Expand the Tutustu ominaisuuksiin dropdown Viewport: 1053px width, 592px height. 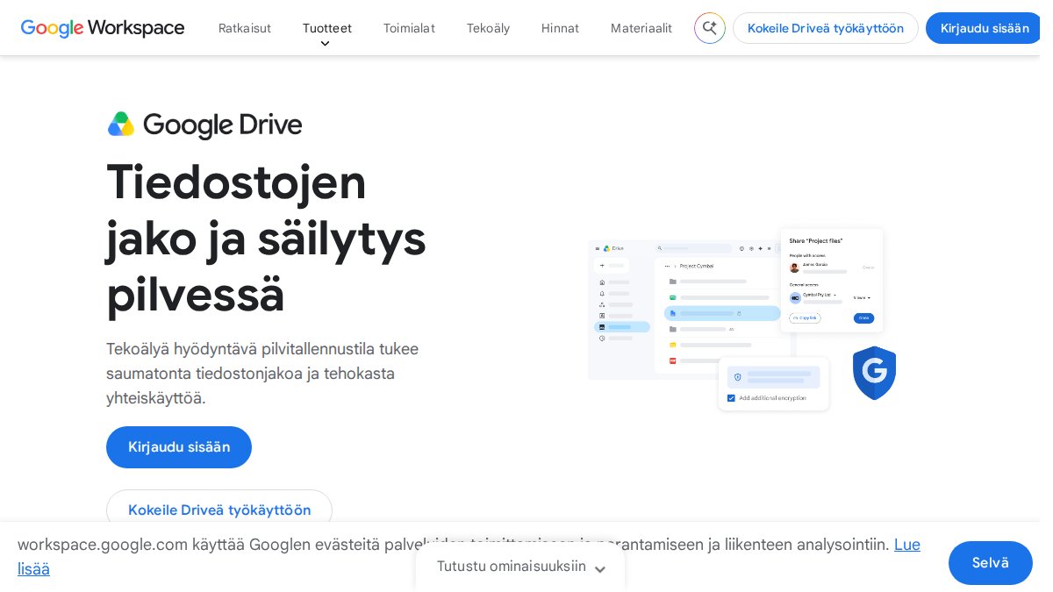coord(520,567)
